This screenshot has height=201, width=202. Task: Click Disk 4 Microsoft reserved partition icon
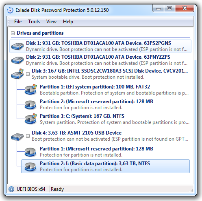[30, 152]
